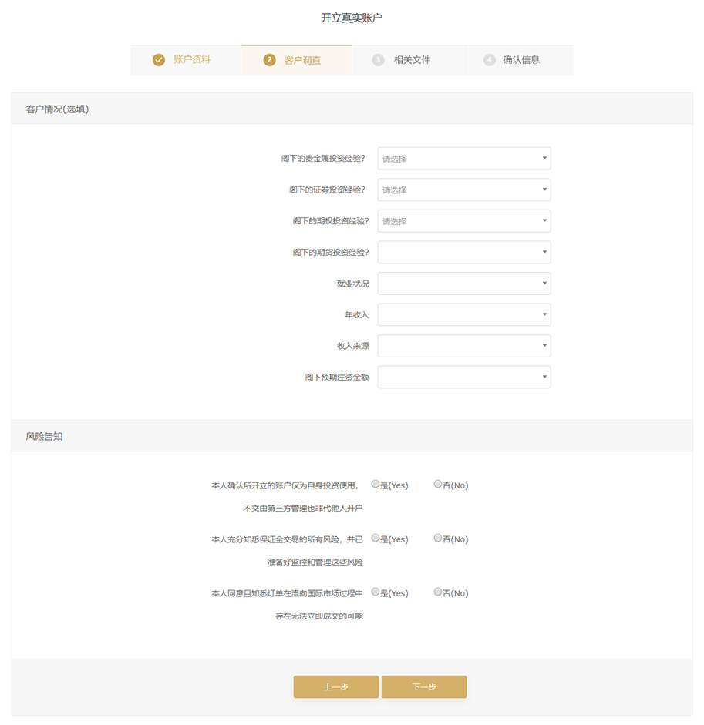Select 否(No) for international market order question

click(436, 592)
